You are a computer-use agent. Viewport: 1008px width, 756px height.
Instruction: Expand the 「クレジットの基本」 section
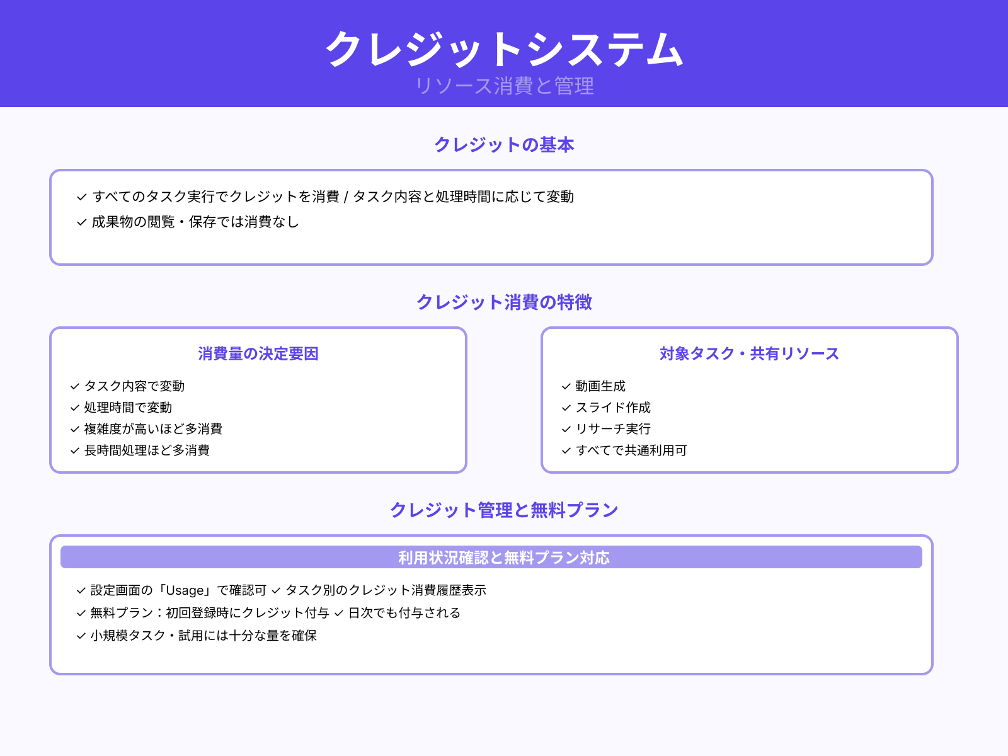(505, 144)
